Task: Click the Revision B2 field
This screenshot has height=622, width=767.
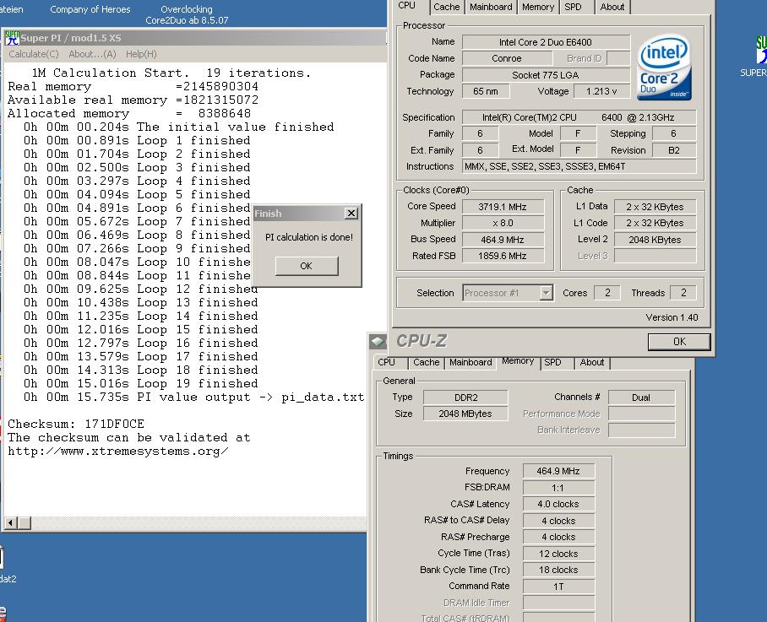Action: (674, 150)
